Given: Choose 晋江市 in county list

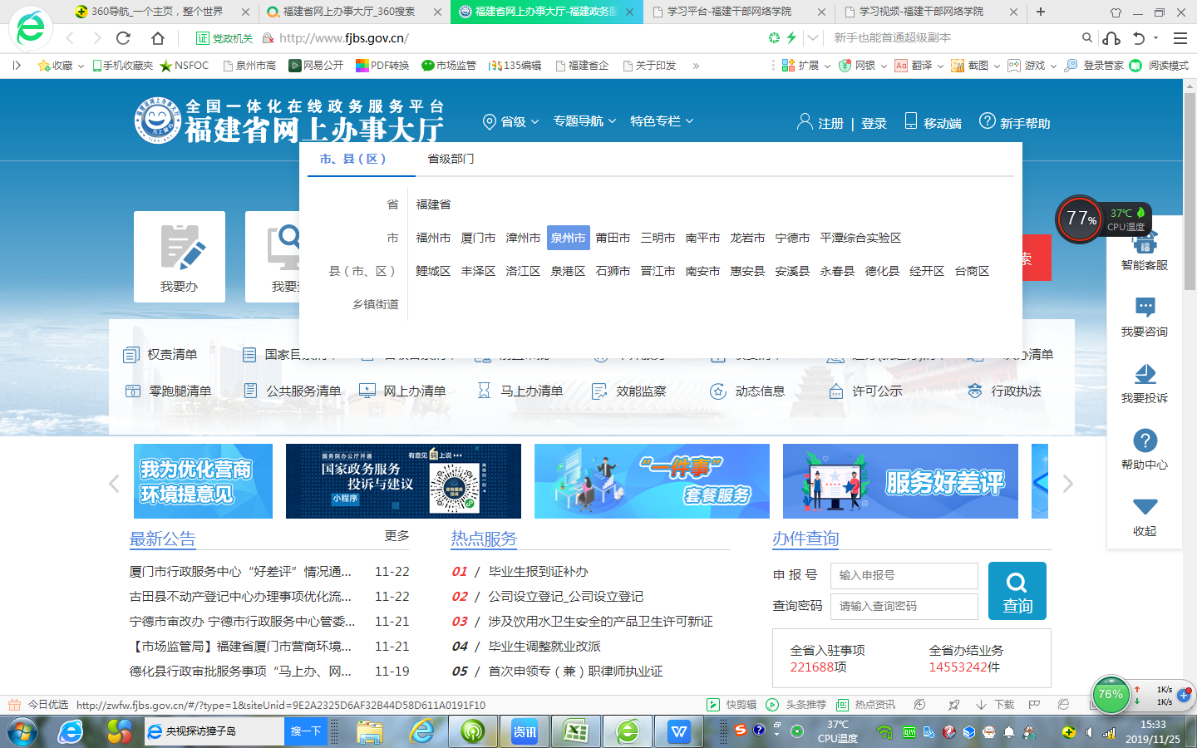Looking at the screenshot, I should 658,271.
